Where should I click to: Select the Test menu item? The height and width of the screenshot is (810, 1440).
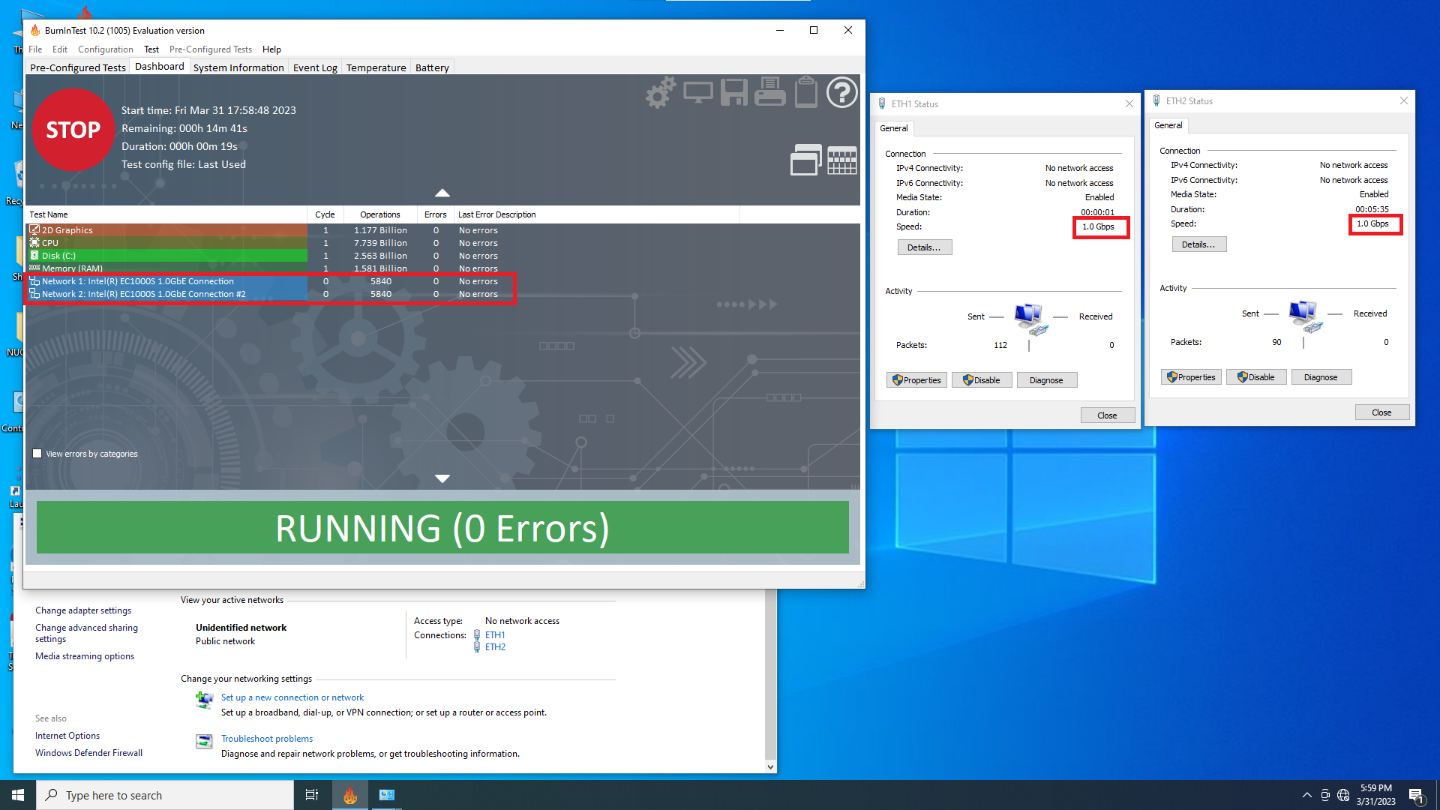coord(149,49)
